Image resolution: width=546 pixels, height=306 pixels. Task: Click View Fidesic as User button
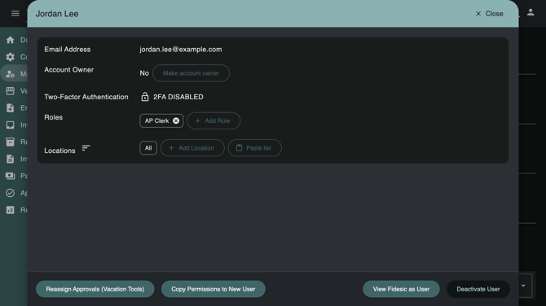pos(401,289)
